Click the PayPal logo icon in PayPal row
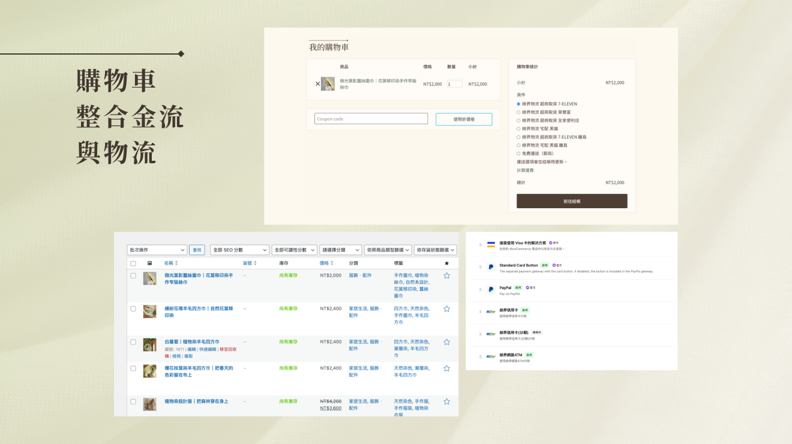 (491, 290)
